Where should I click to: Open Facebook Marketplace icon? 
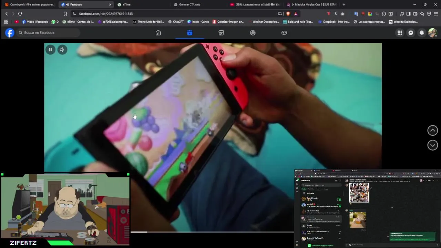pos(221,33)
